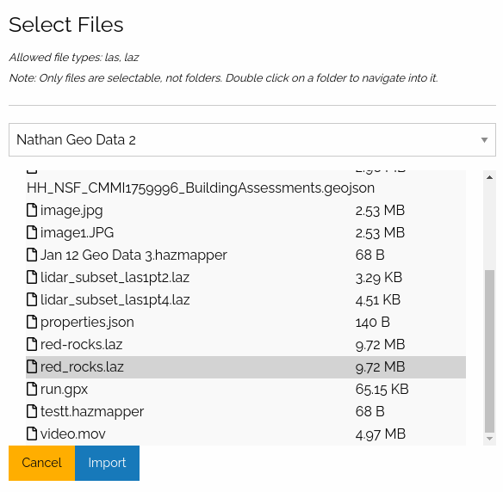Select HH_NSF_CMMI1759996_BuildingAssessments.geojson entry

[201, 188]
